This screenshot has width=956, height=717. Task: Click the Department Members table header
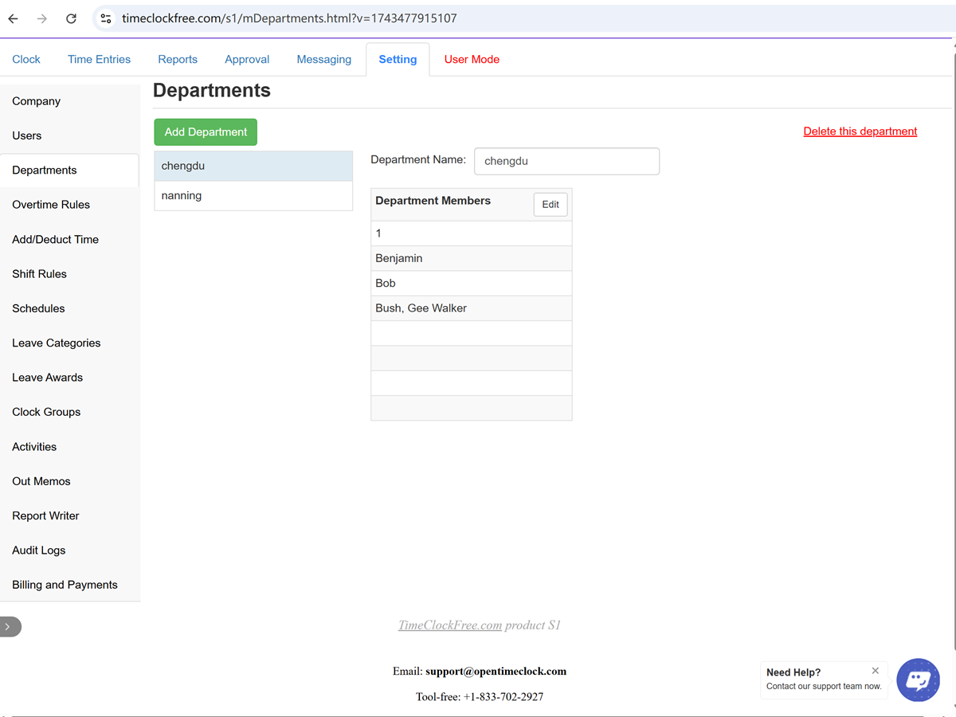click(433, 201)
